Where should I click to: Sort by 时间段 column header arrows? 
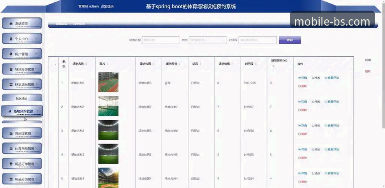click(256, 63)
